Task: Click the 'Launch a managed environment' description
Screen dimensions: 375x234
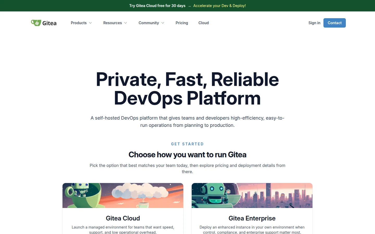Action: tap(123, 230)
